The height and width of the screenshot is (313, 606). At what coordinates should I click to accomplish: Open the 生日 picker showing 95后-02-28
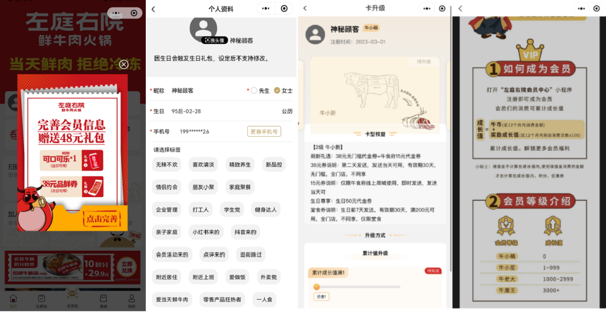pyautogui.click(x=186, y=111)
